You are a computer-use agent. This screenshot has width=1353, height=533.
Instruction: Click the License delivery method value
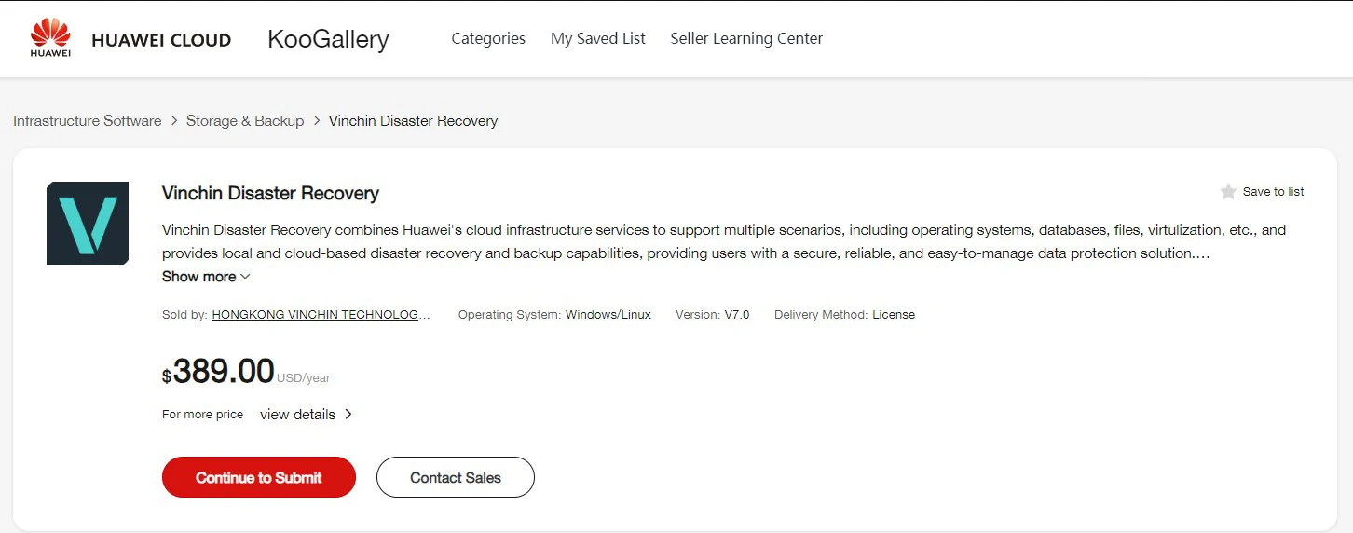pos(894,315)
